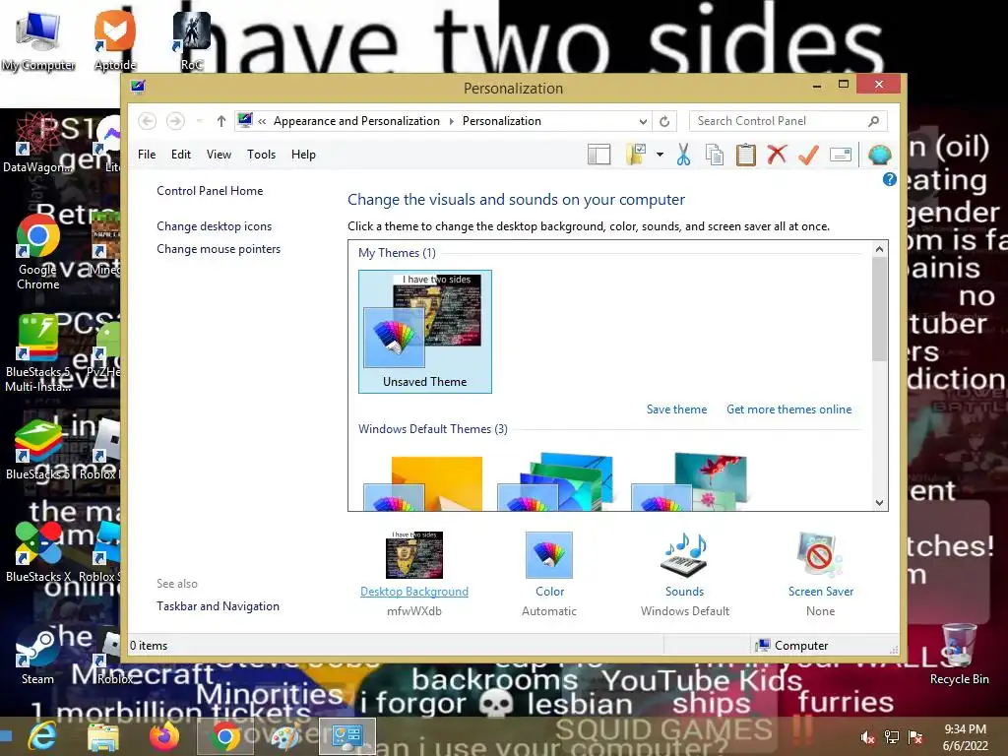The image size is (1008, 756).
Task: Go back with the Back arrow
Action: tap(148, 121)
